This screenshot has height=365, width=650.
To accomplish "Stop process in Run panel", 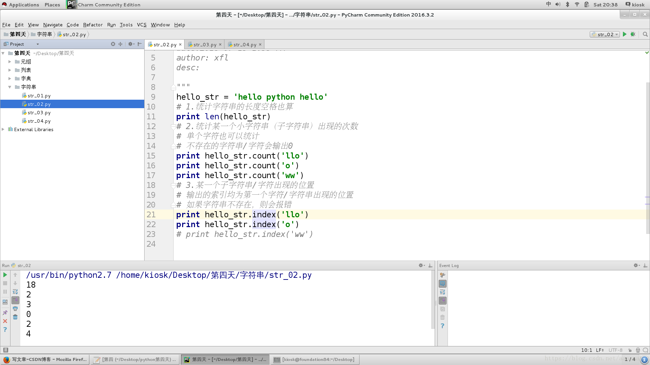I will point(5,283).
